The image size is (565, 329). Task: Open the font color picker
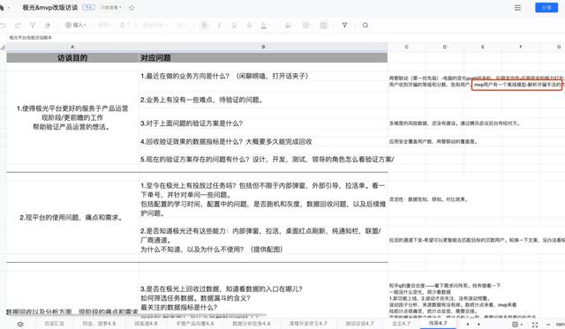pyautogui.click(x=264, y=26)
